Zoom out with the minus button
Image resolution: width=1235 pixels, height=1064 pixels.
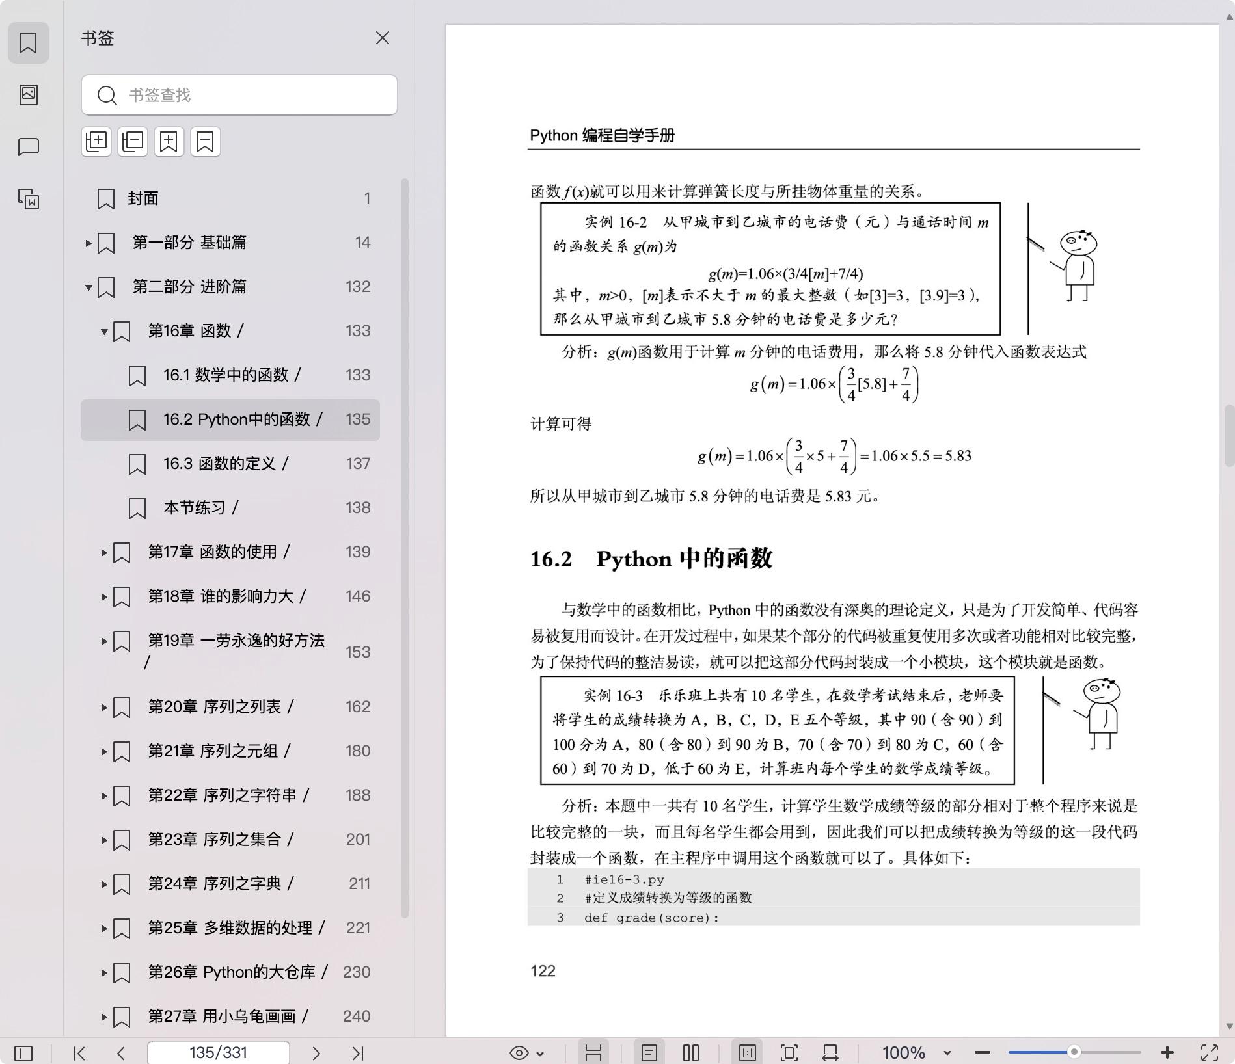click(983, 1053)
